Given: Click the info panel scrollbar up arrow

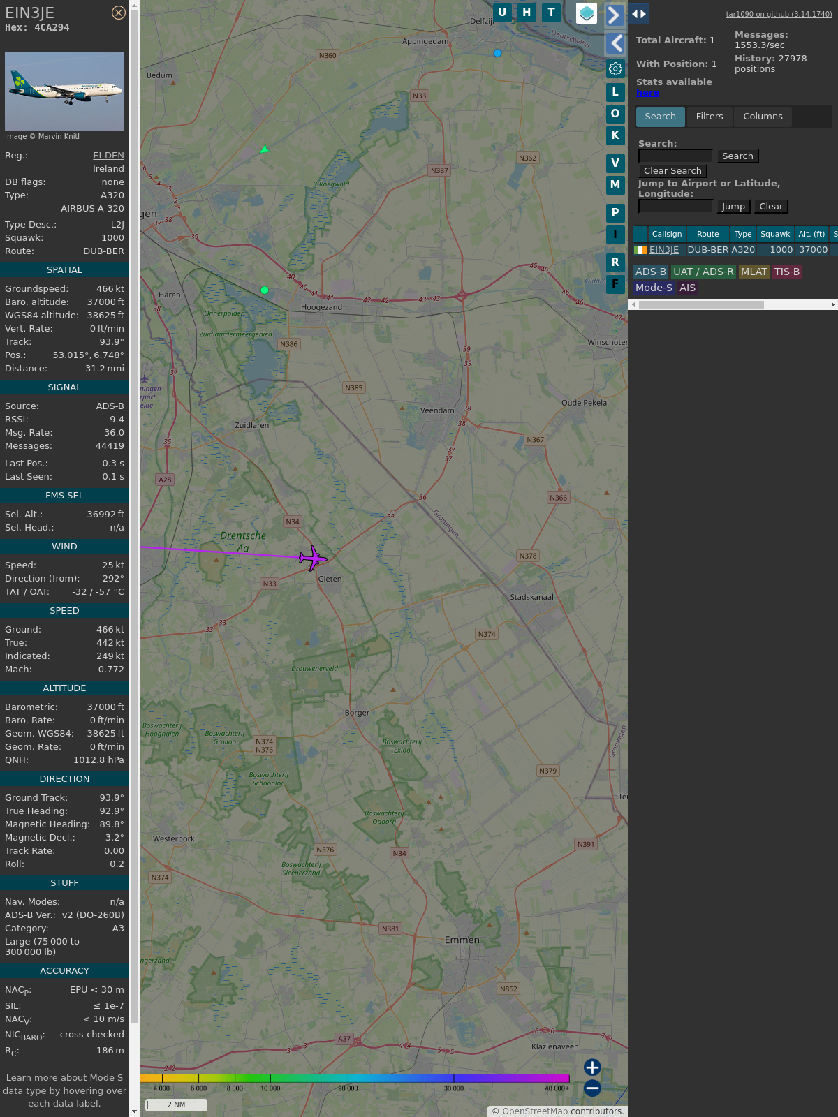Looking at the screenshot, I should (x=134, y=5).
